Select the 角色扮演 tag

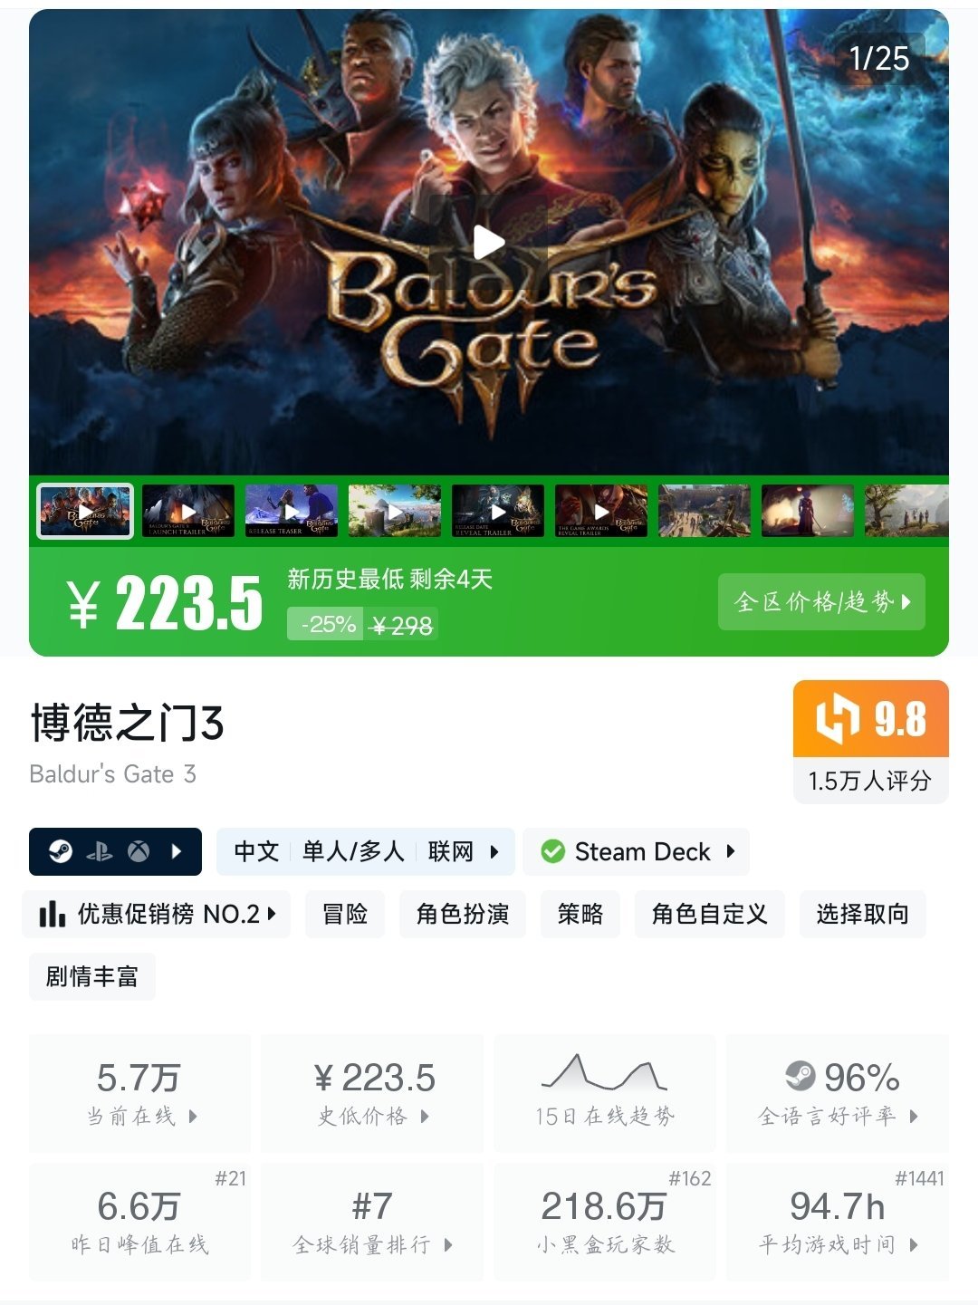tap(463, 914)
